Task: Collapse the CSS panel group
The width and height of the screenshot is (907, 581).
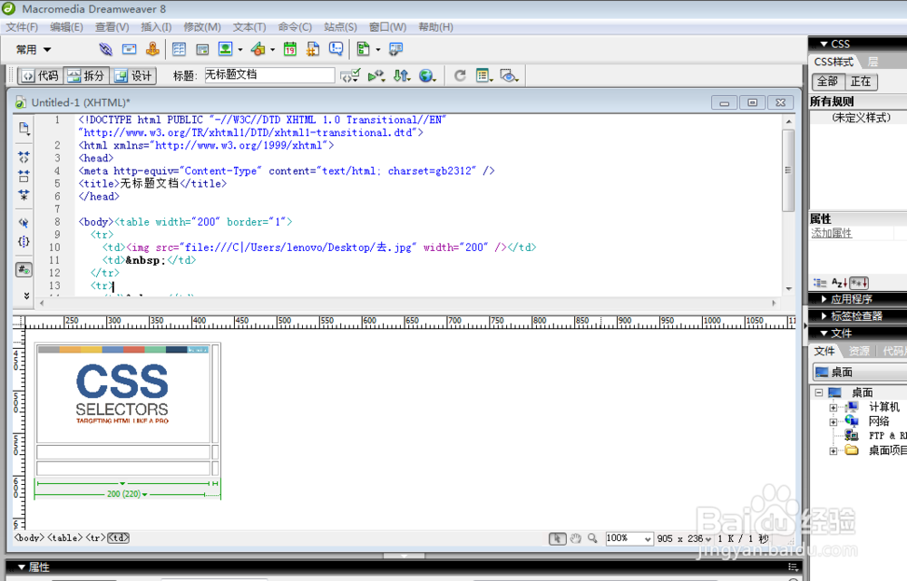Action: [824, 44]
